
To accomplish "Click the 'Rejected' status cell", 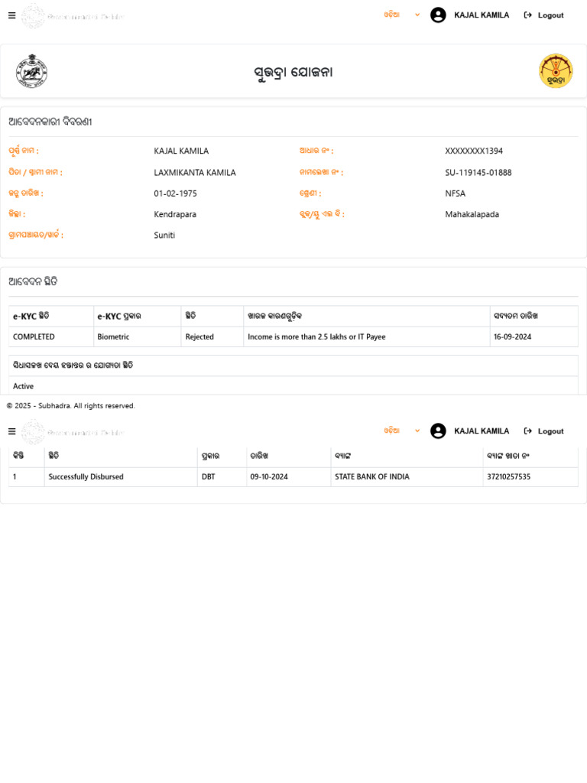I will [199, 336].
